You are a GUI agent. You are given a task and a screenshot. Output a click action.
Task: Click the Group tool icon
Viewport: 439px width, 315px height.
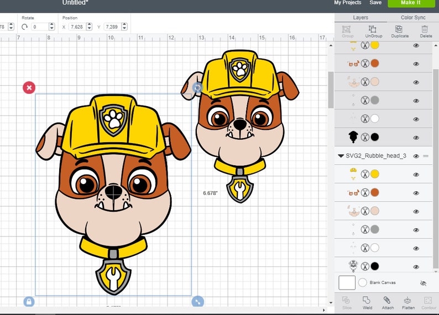point(347,29)
